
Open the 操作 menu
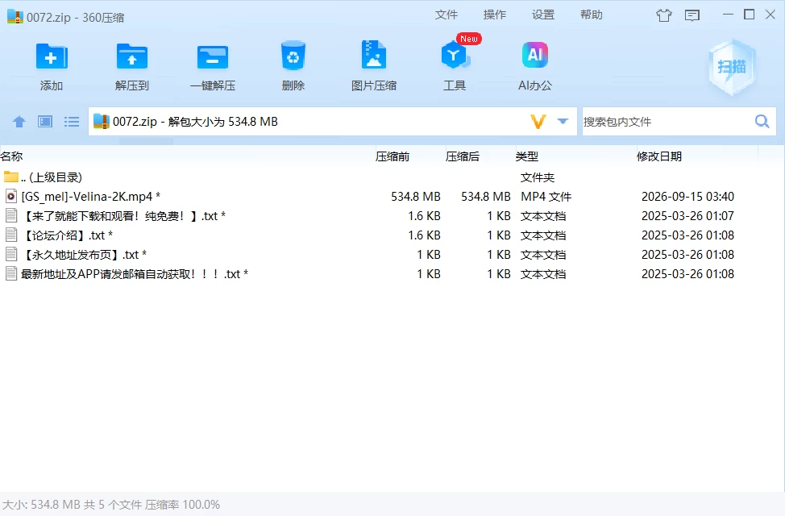[495, 15]
